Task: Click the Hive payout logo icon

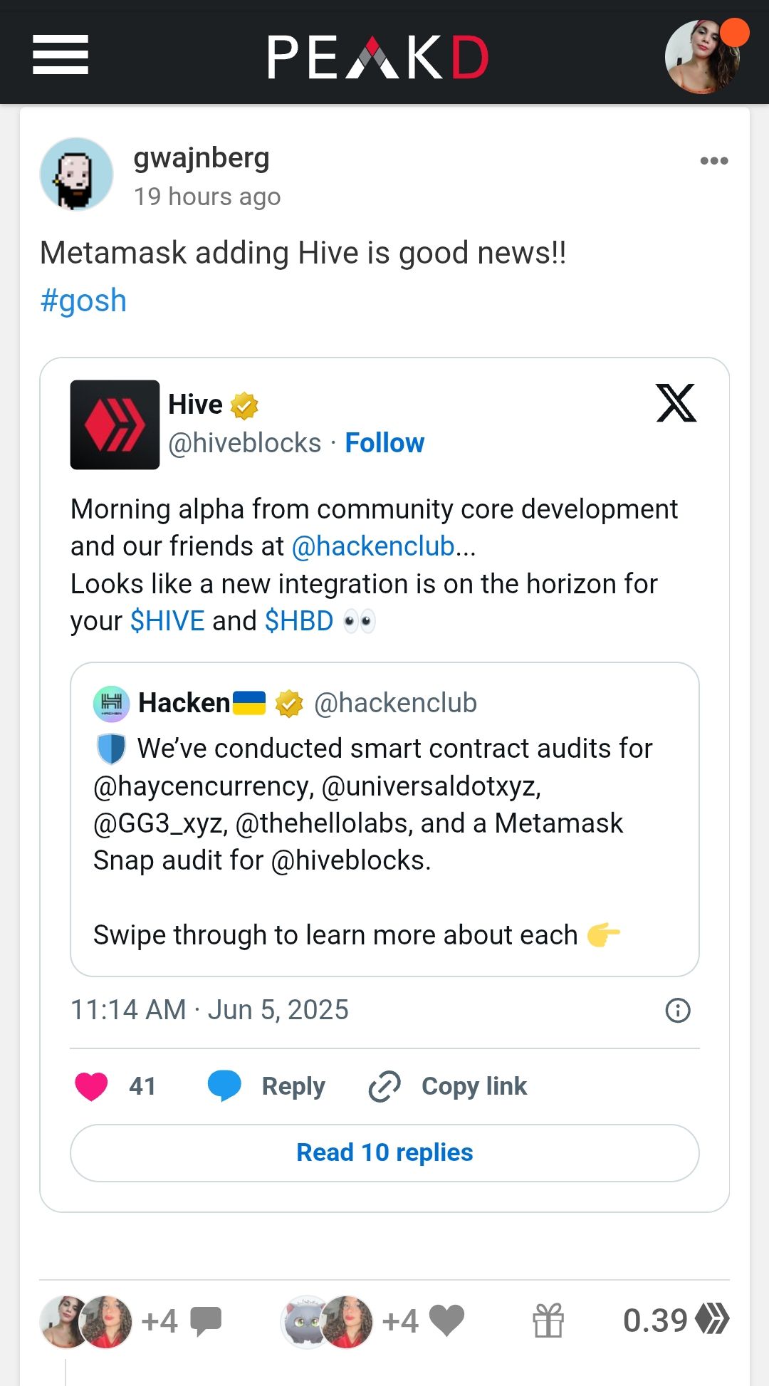Action: 712,1319
